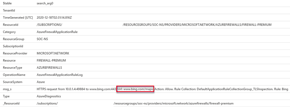Select the $table field name
This screenshot has width=290, height=107.
pyautogui.click(x=7, y=3)
